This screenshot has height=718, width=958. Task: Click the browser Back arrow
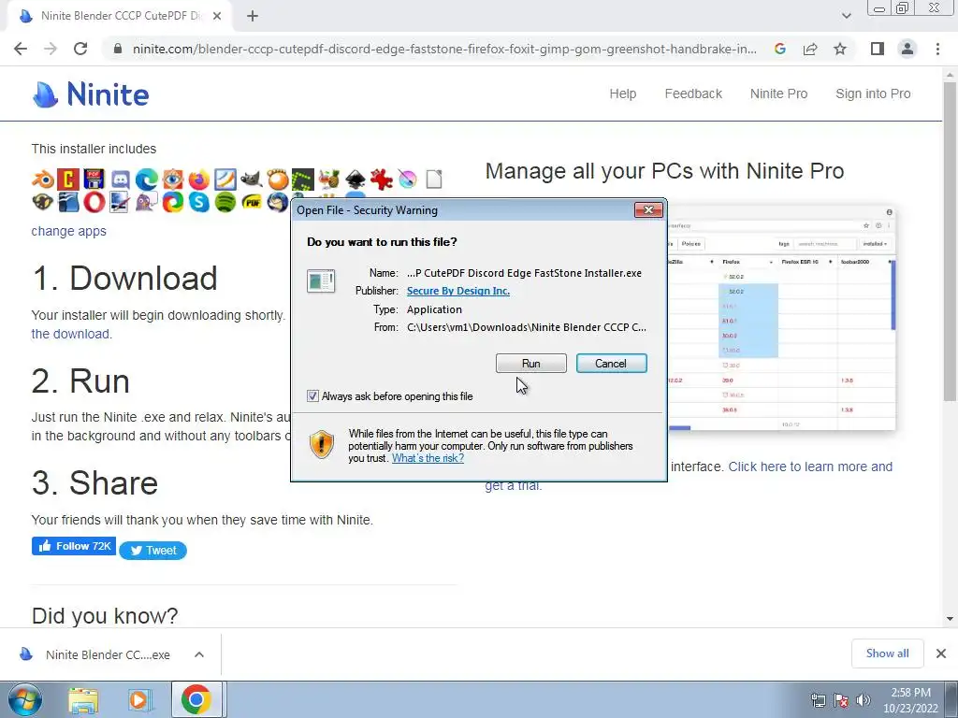coord(21,49)
